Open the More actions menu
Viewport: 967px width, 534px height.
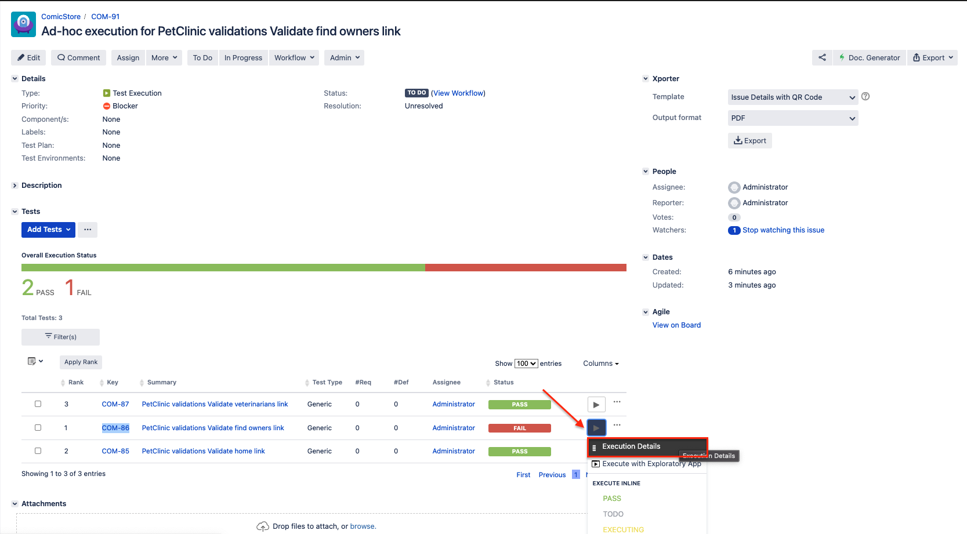tap(164, 57)
